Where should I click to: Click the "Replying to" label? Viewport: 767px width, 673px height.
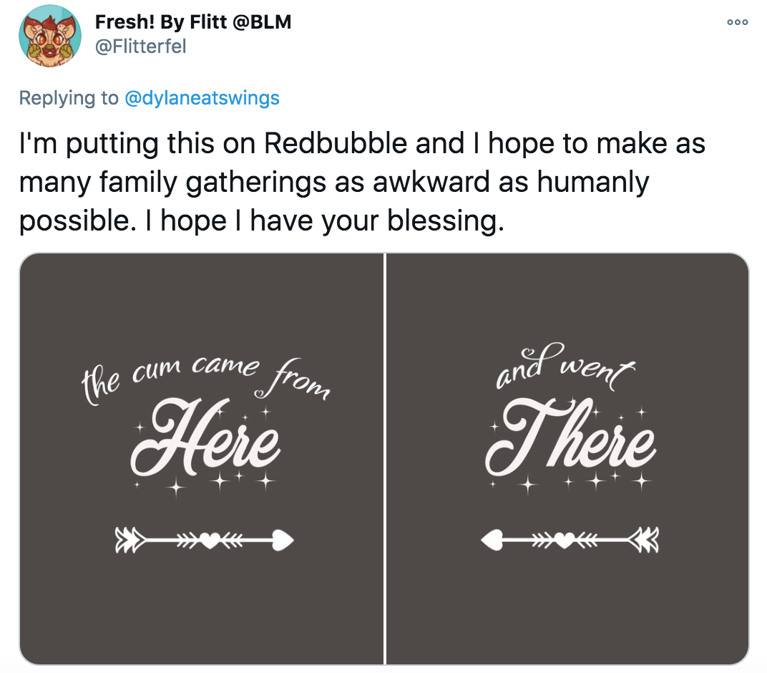click(69, 97)
